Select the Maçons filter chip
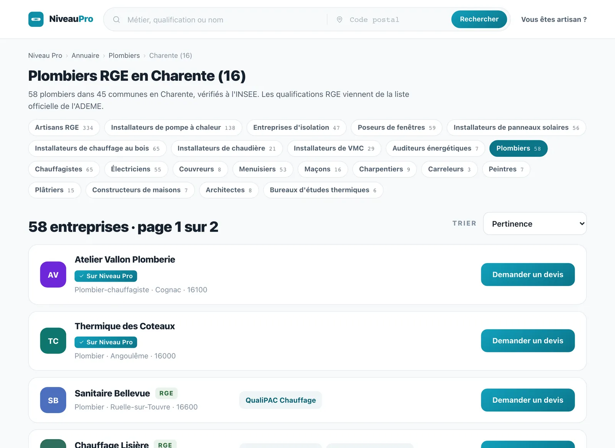This screenshot has width=615, height=448. pos(322,169)
